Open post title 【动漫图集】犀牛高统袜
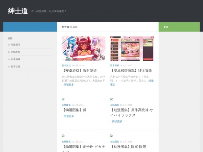 click(x=132, y=112)
